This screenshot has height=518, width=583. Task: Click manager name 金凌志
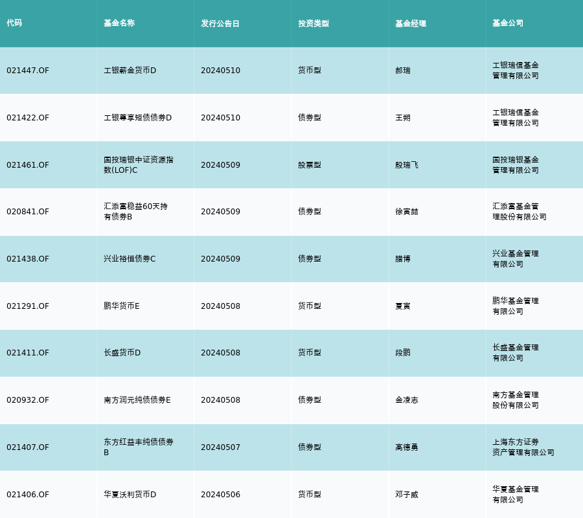coord(407,400)
